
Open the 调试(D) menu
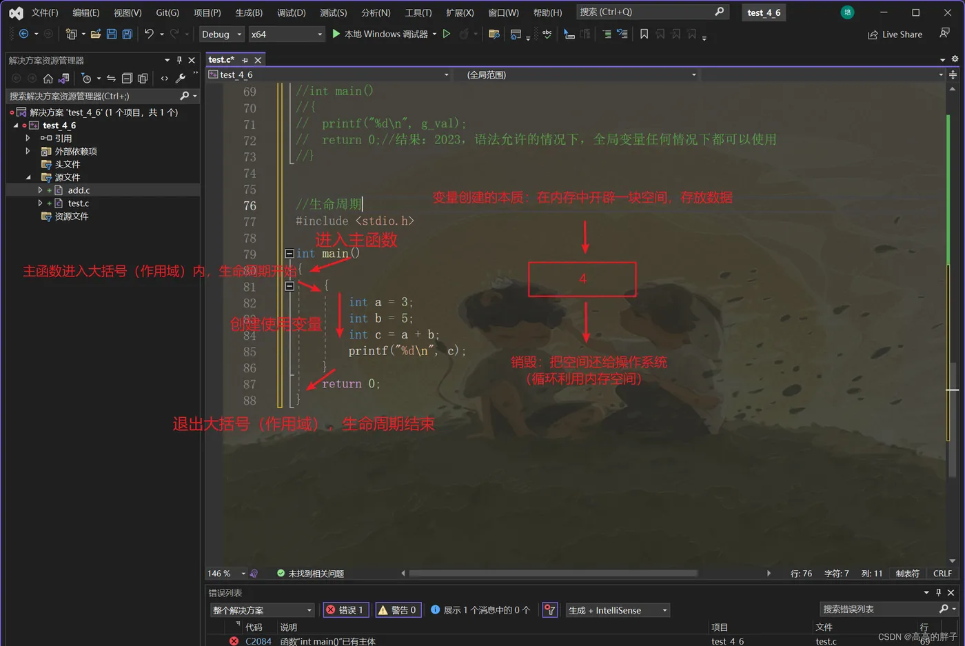pyautogui.click(x=291, y=12)
